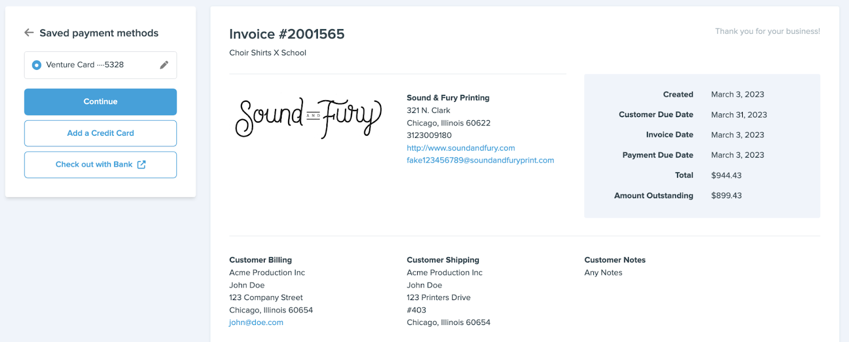This screenshot has width=849, height=342.
Task: Open the soundandfury.com website link
Action: click(461, 148)
